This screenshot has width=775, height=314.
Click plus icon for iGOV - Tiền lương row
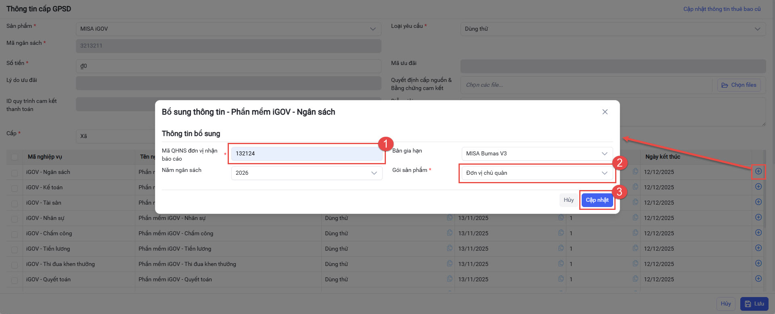coord(758,248)
